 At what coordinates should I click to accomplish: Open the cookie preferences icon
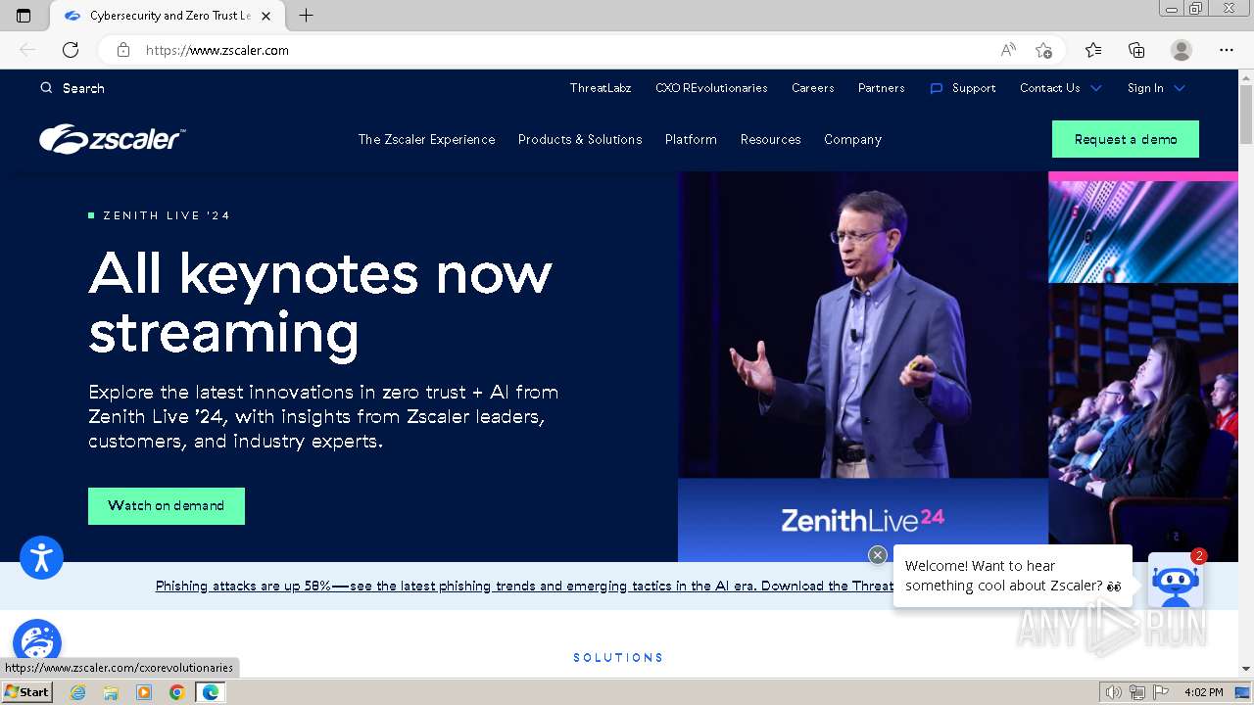pos(36,642)
